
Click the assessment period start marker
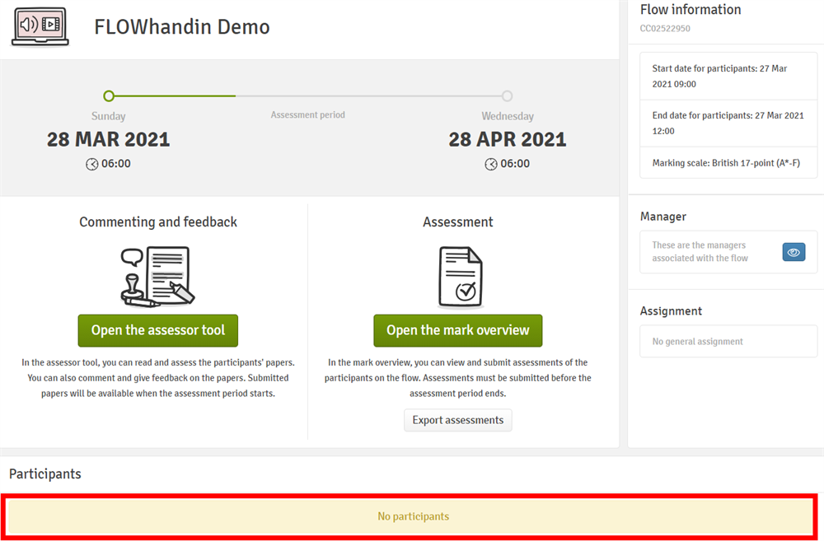coord(109,96)
